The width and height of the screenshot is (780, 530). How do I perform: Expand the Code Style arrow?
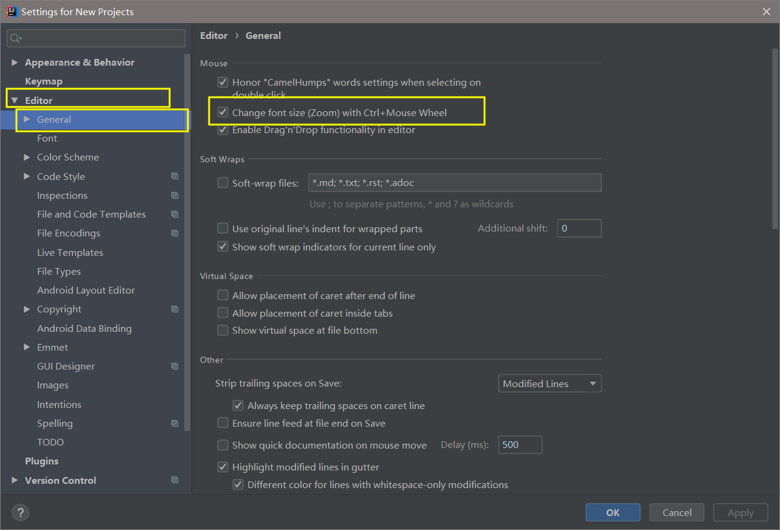click(27, 176)
